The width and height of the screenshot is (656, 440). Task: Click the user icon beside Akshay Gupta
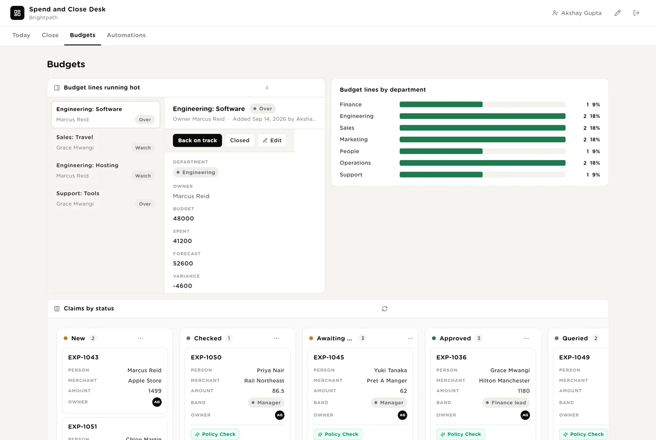click(555, 13)
